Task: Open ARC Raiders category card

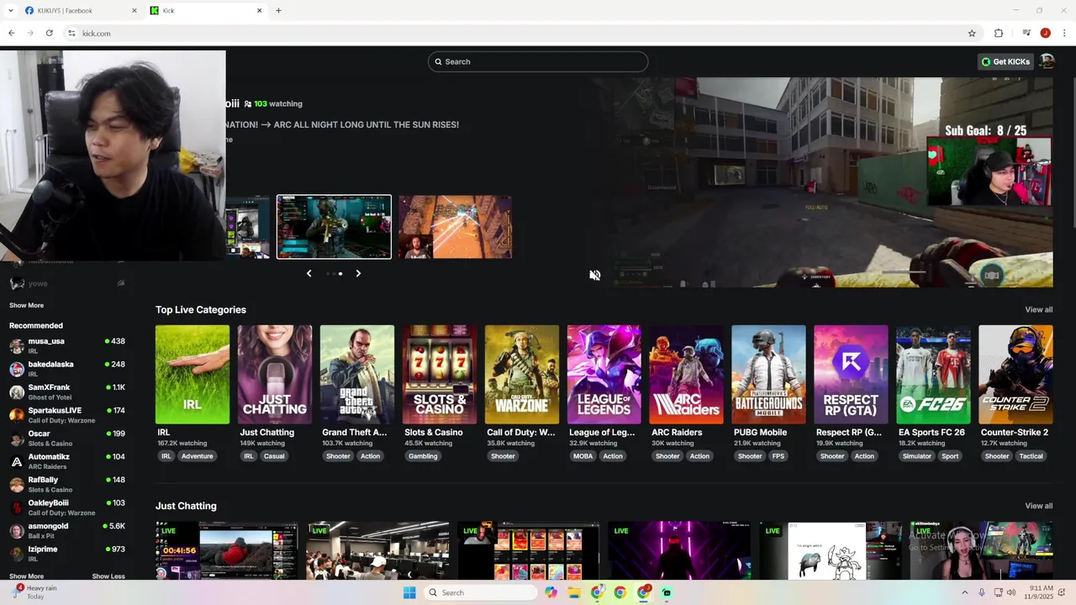Action: coord(687,375)
